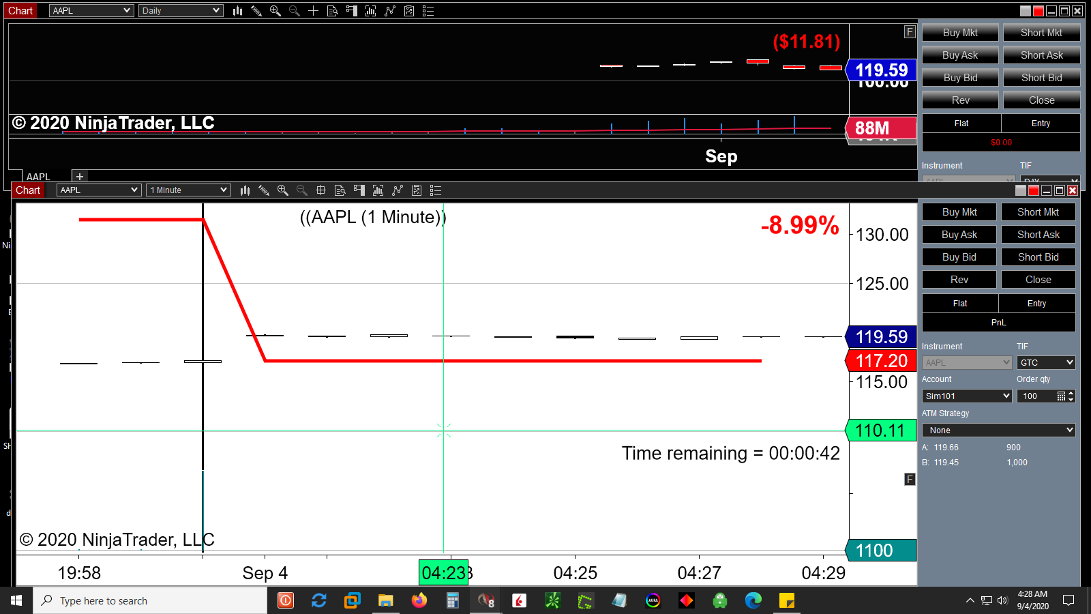The width and height of the screenshot is (1091, 614).
Task: Expand the GTC time-in-force dropdown
Action: coord(1046,363)
